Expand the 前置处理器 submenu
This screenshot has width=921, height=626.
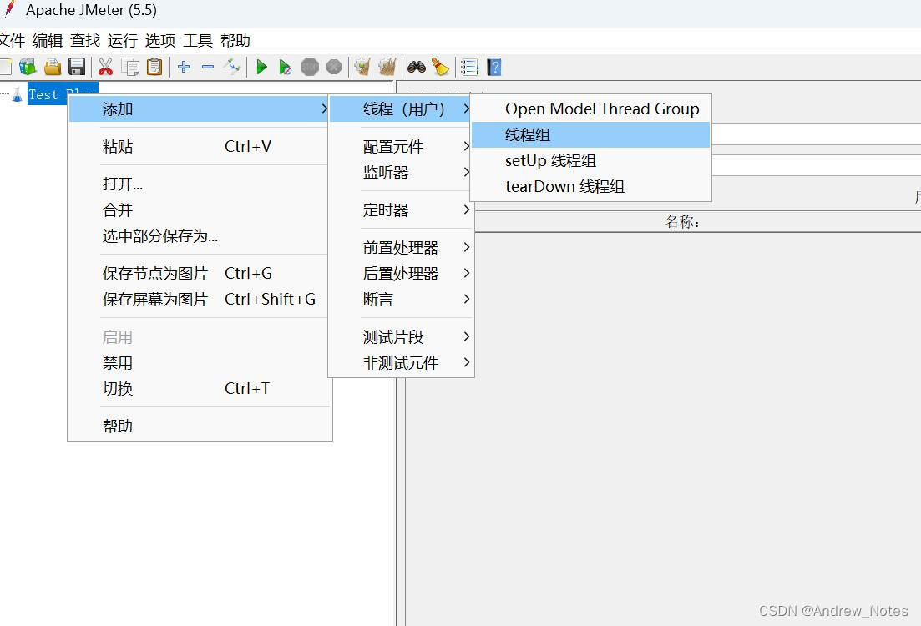[x=401, y=247]
